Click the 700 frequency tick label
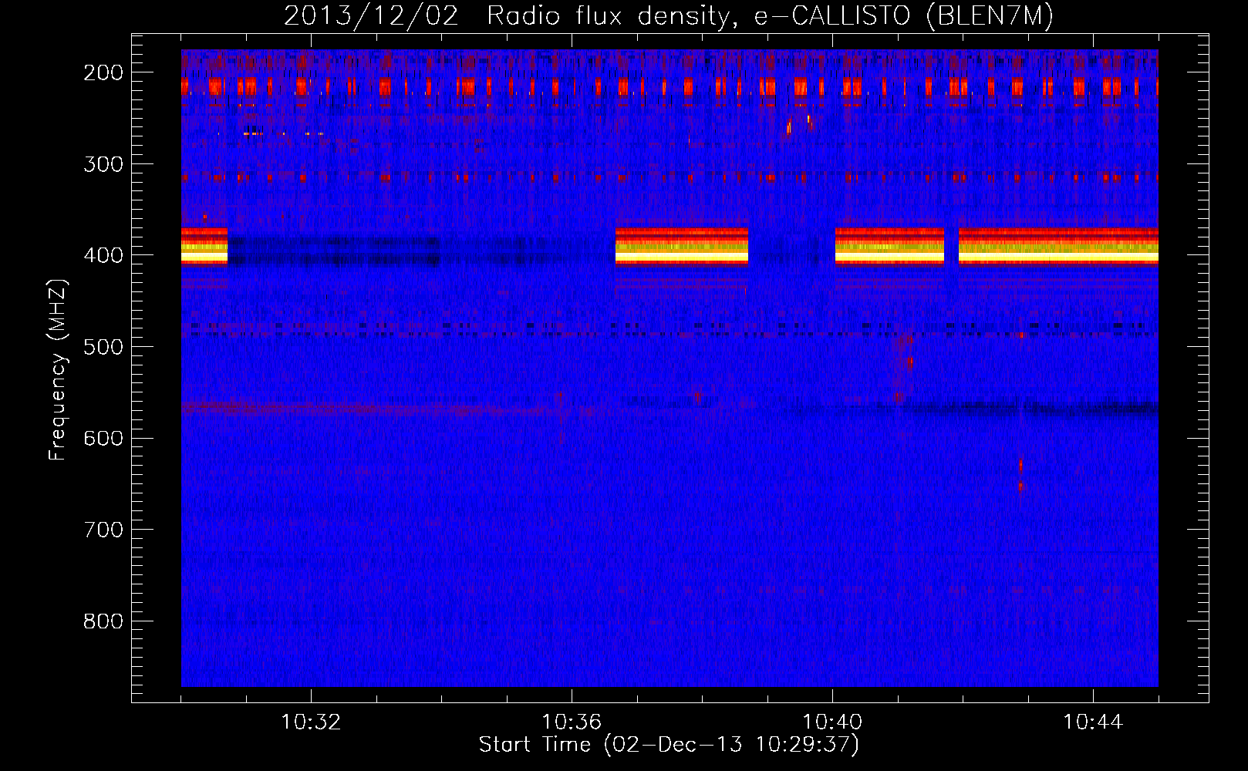 click(x=103, y=530)
